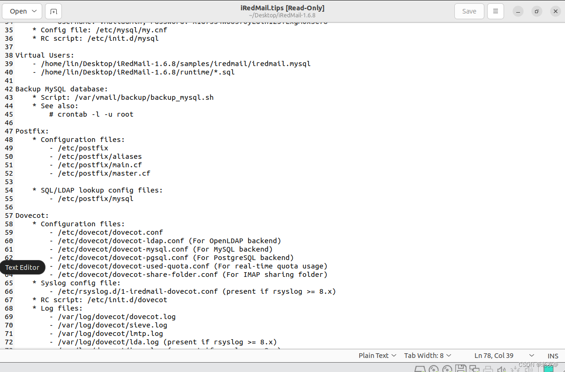Click the dovecot-share-folder.conf line
The width and height of the screenshot is (565, 372).
[x=188, y=275]
